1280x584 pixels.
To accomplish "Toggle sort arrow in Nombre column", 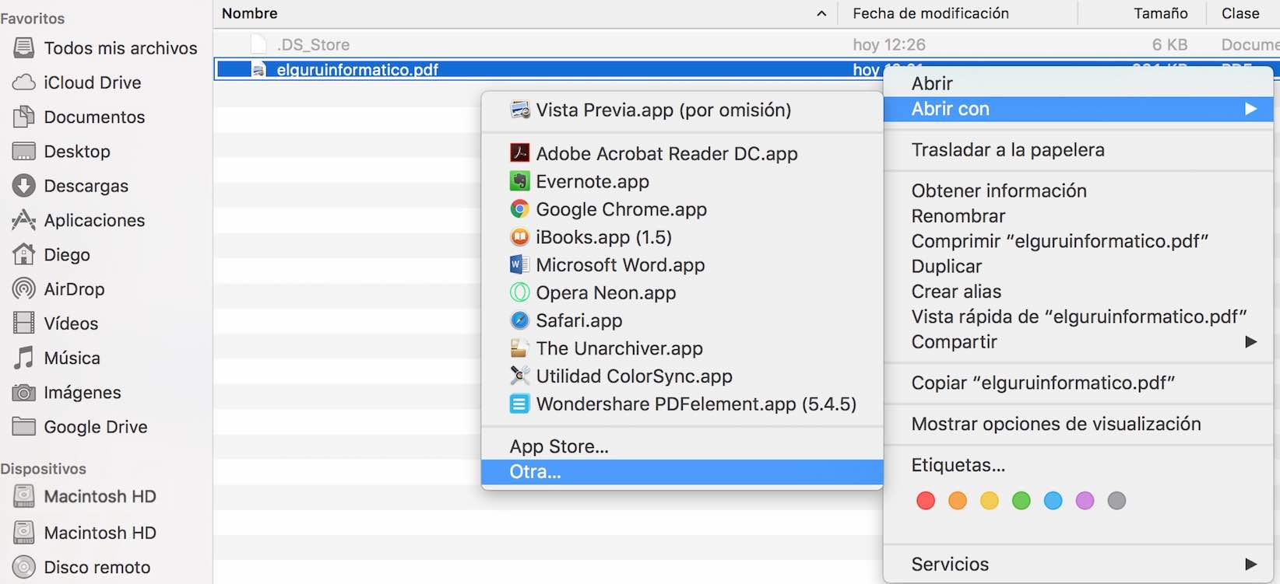I will pos(821,13).
